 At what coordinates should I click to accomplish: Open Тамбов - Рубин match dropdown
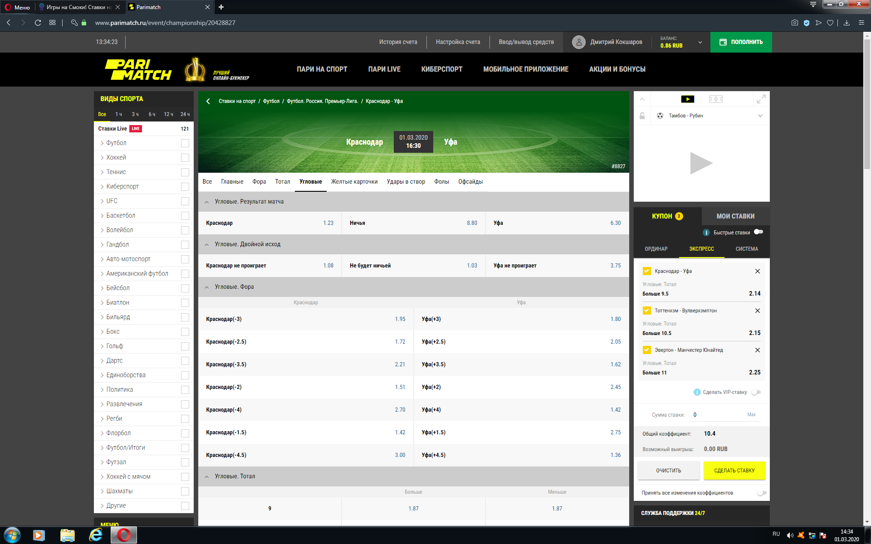tap(760, 116)
